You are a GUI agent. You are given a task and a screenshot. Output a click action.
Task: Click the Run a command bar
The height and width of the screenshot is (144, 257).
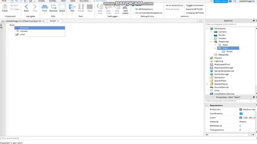128,138
